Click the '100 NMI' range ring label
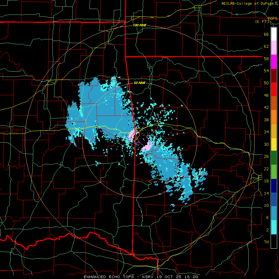279x279 pixels. coord(139,25)
